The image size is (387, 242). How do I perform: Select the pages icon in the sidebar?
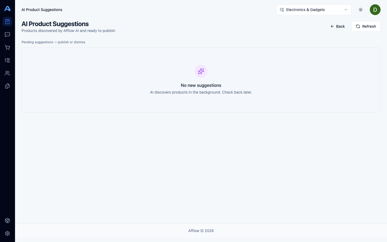(7, 86)
